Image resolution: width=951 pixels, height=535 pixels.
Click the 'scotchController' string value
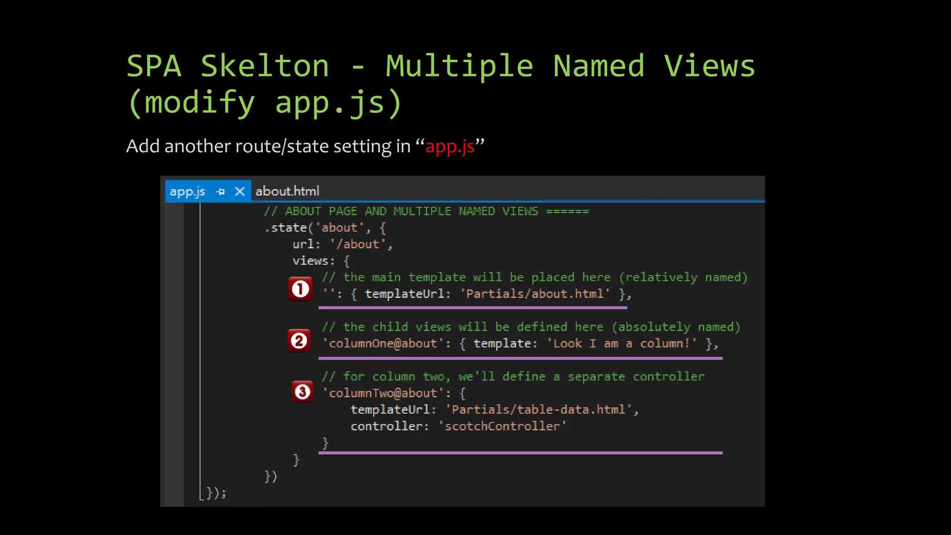[502, 426]
